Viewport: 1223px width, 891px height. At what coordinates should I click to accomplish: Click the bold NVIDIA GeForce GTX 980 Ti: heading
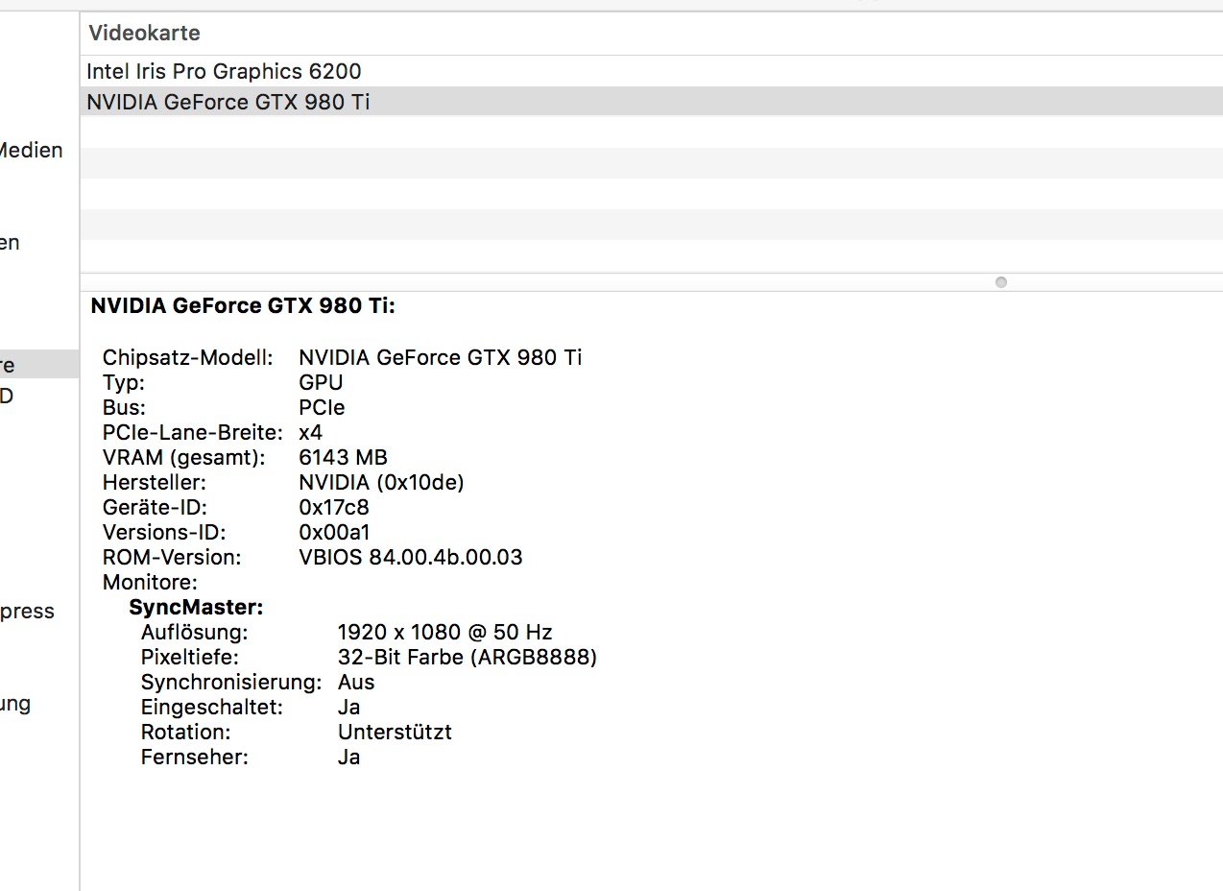pos(243,306)
